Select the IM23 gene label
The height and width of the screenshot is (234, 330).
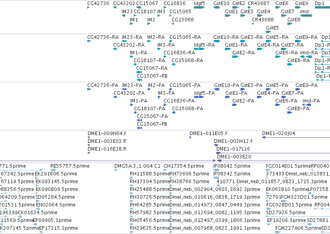[x=127, y=11]
